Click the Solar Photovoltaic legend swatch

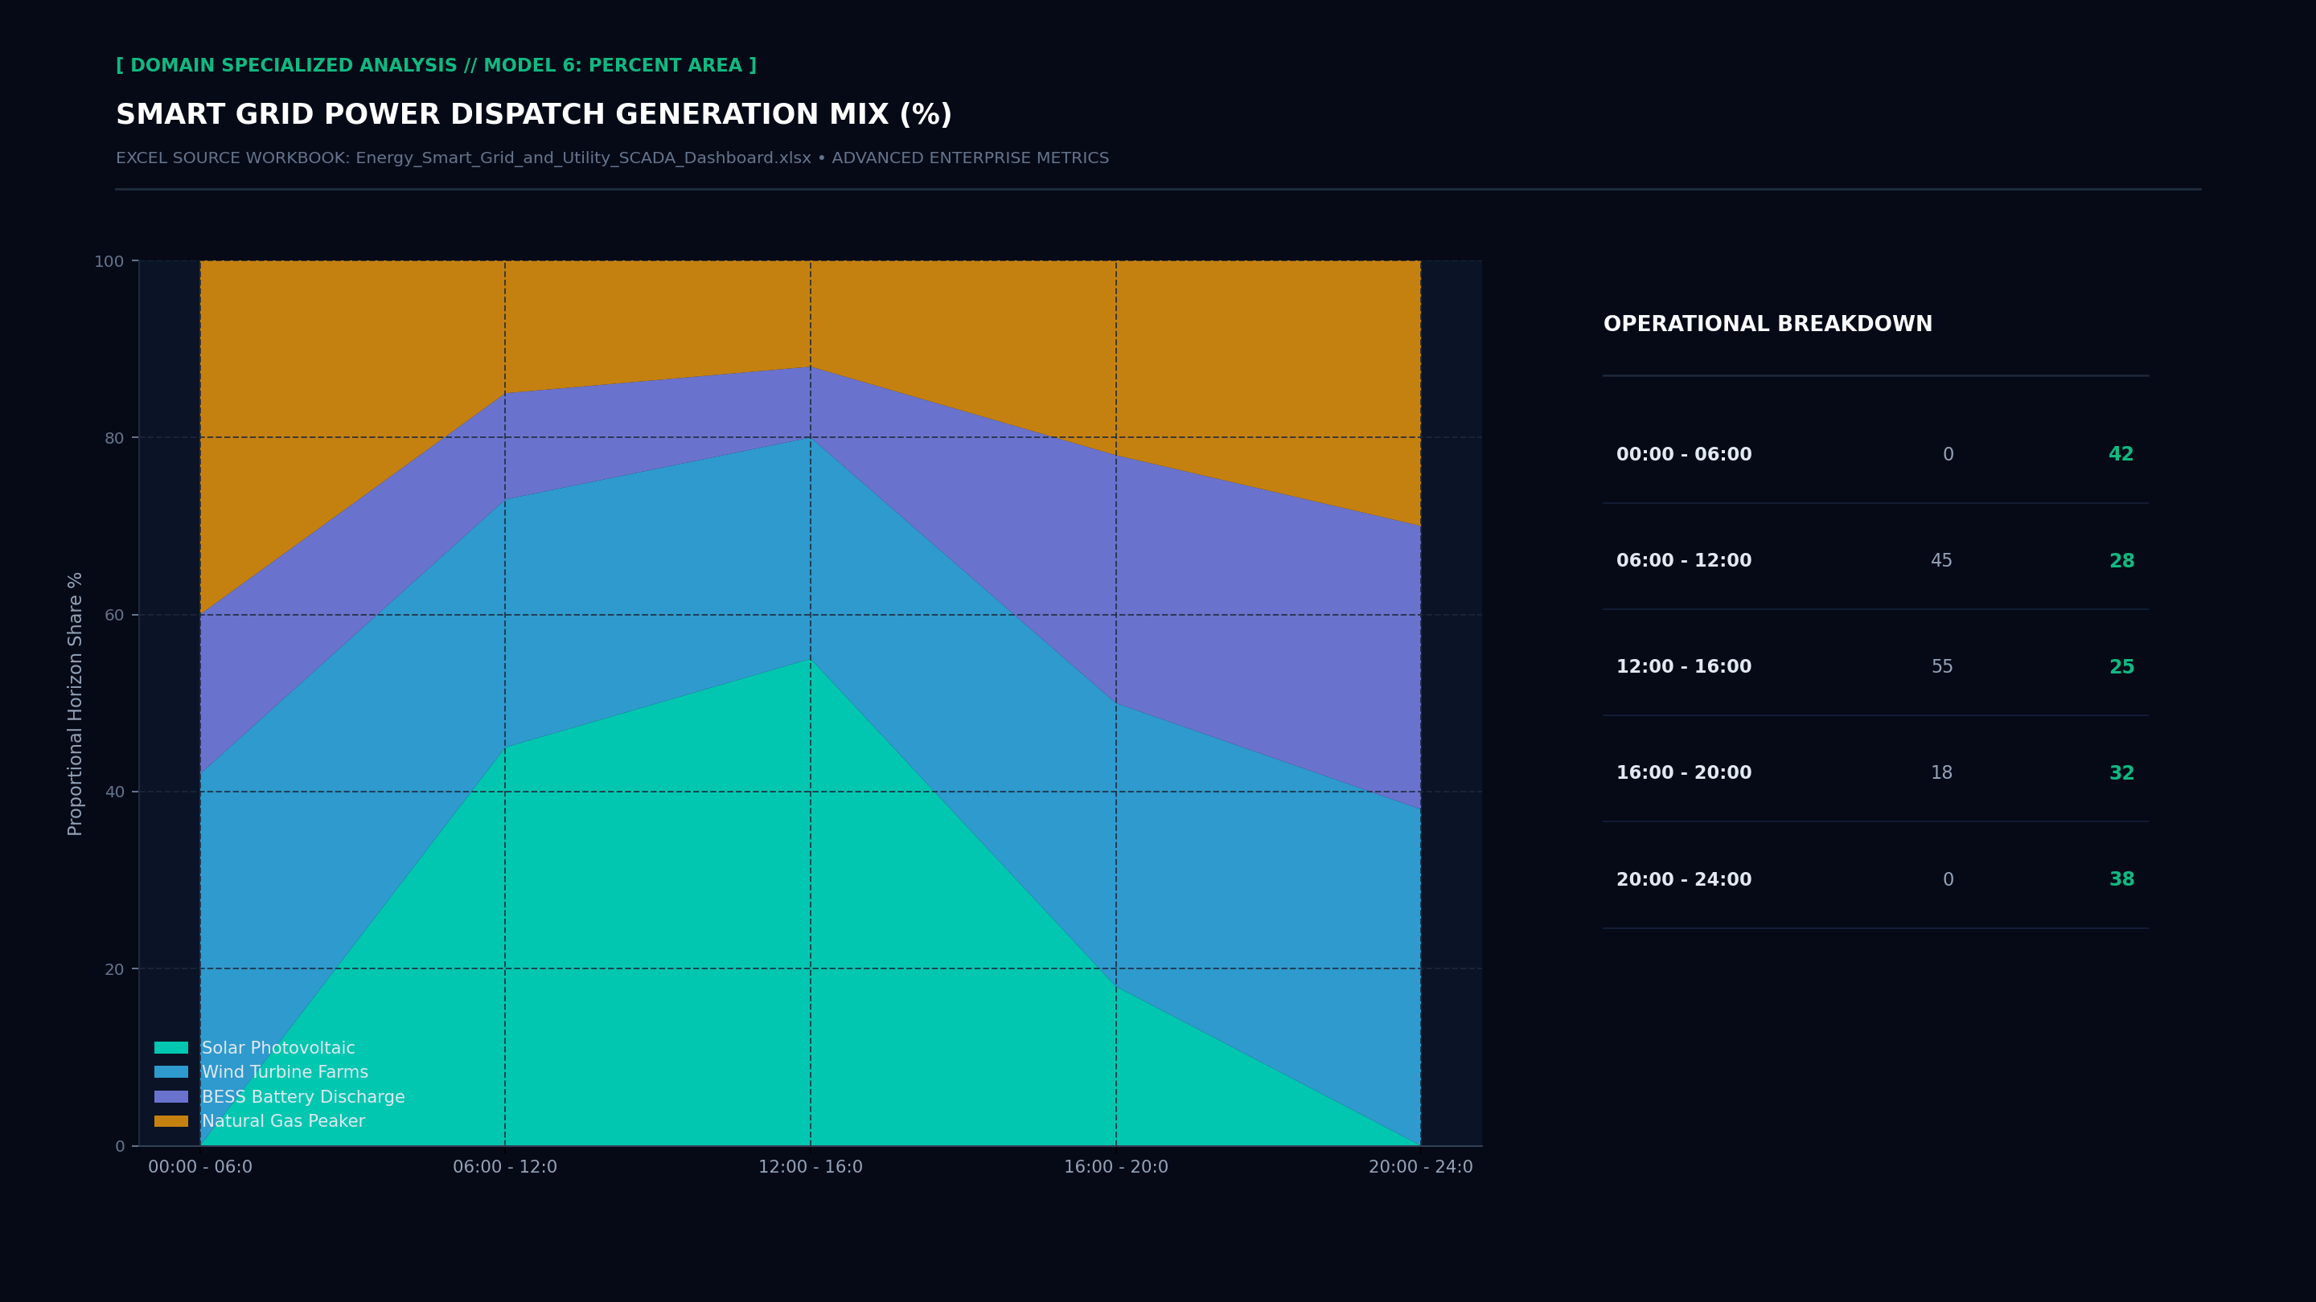170,1048
